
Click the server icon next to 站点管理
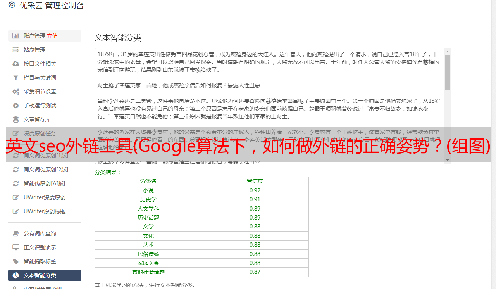coord(15,50)
